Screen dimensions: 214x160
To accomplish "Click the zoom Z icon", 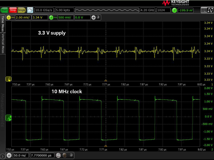I will coord(58,155).
